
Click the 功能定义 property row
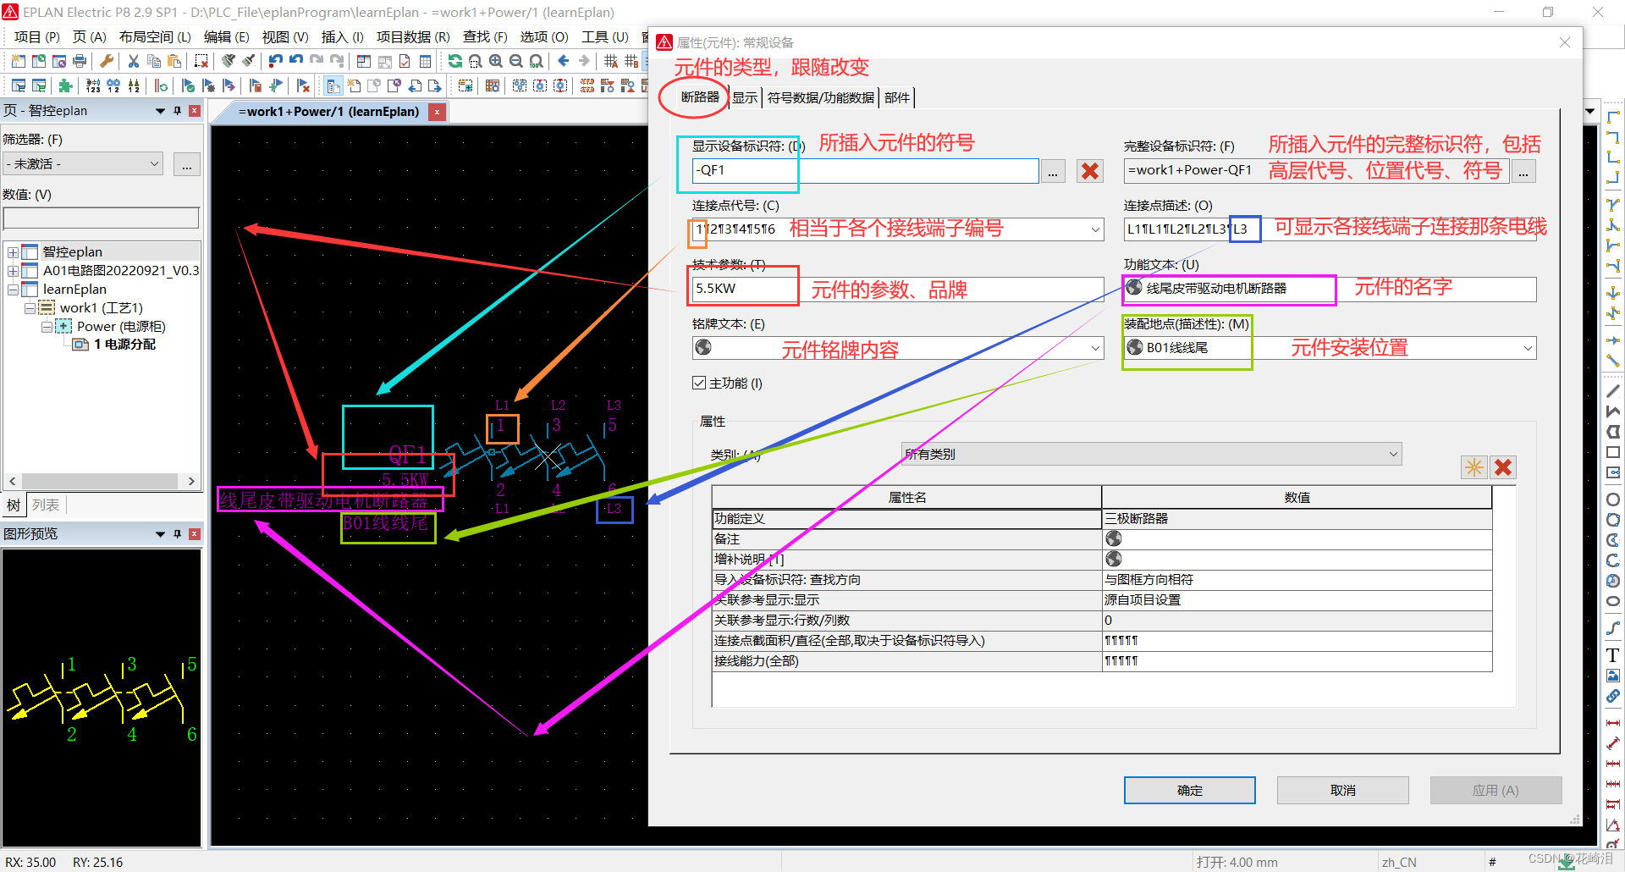tap(1102, 518)
